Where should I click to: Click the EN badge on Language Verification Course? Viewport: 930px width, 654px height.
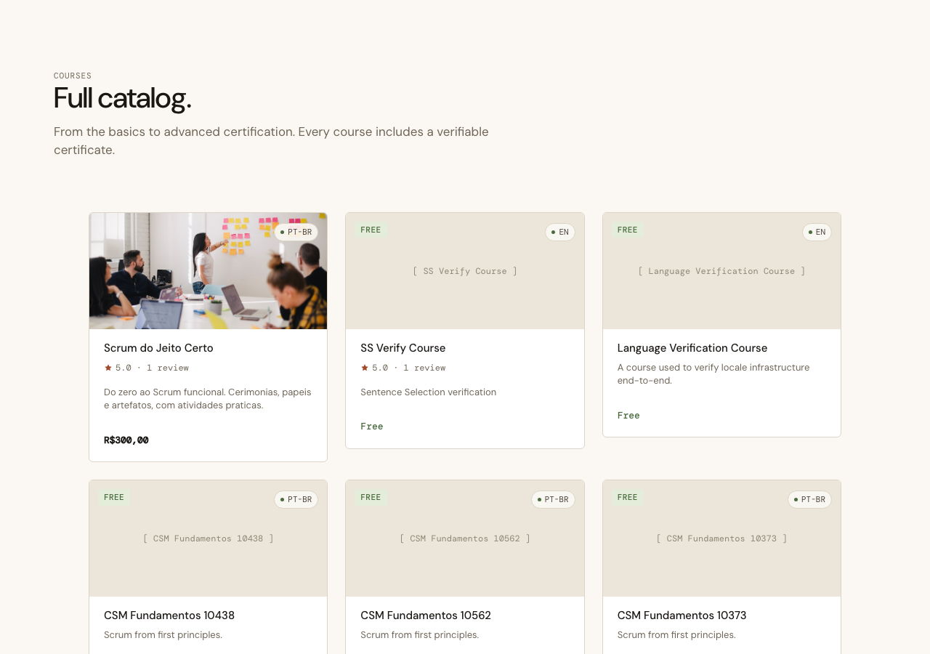[817, 233]
